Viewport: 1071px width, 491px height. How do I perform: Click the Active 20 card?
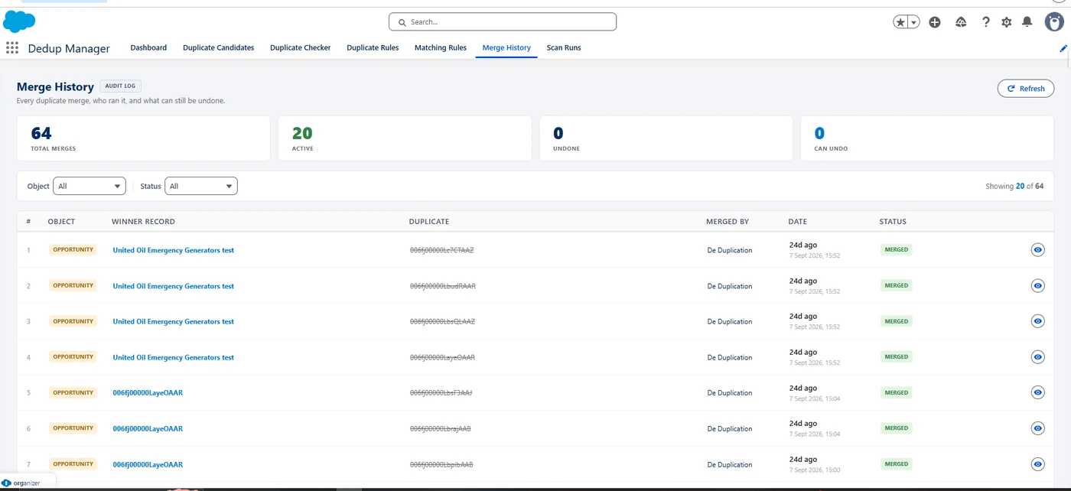click(405, 138)
